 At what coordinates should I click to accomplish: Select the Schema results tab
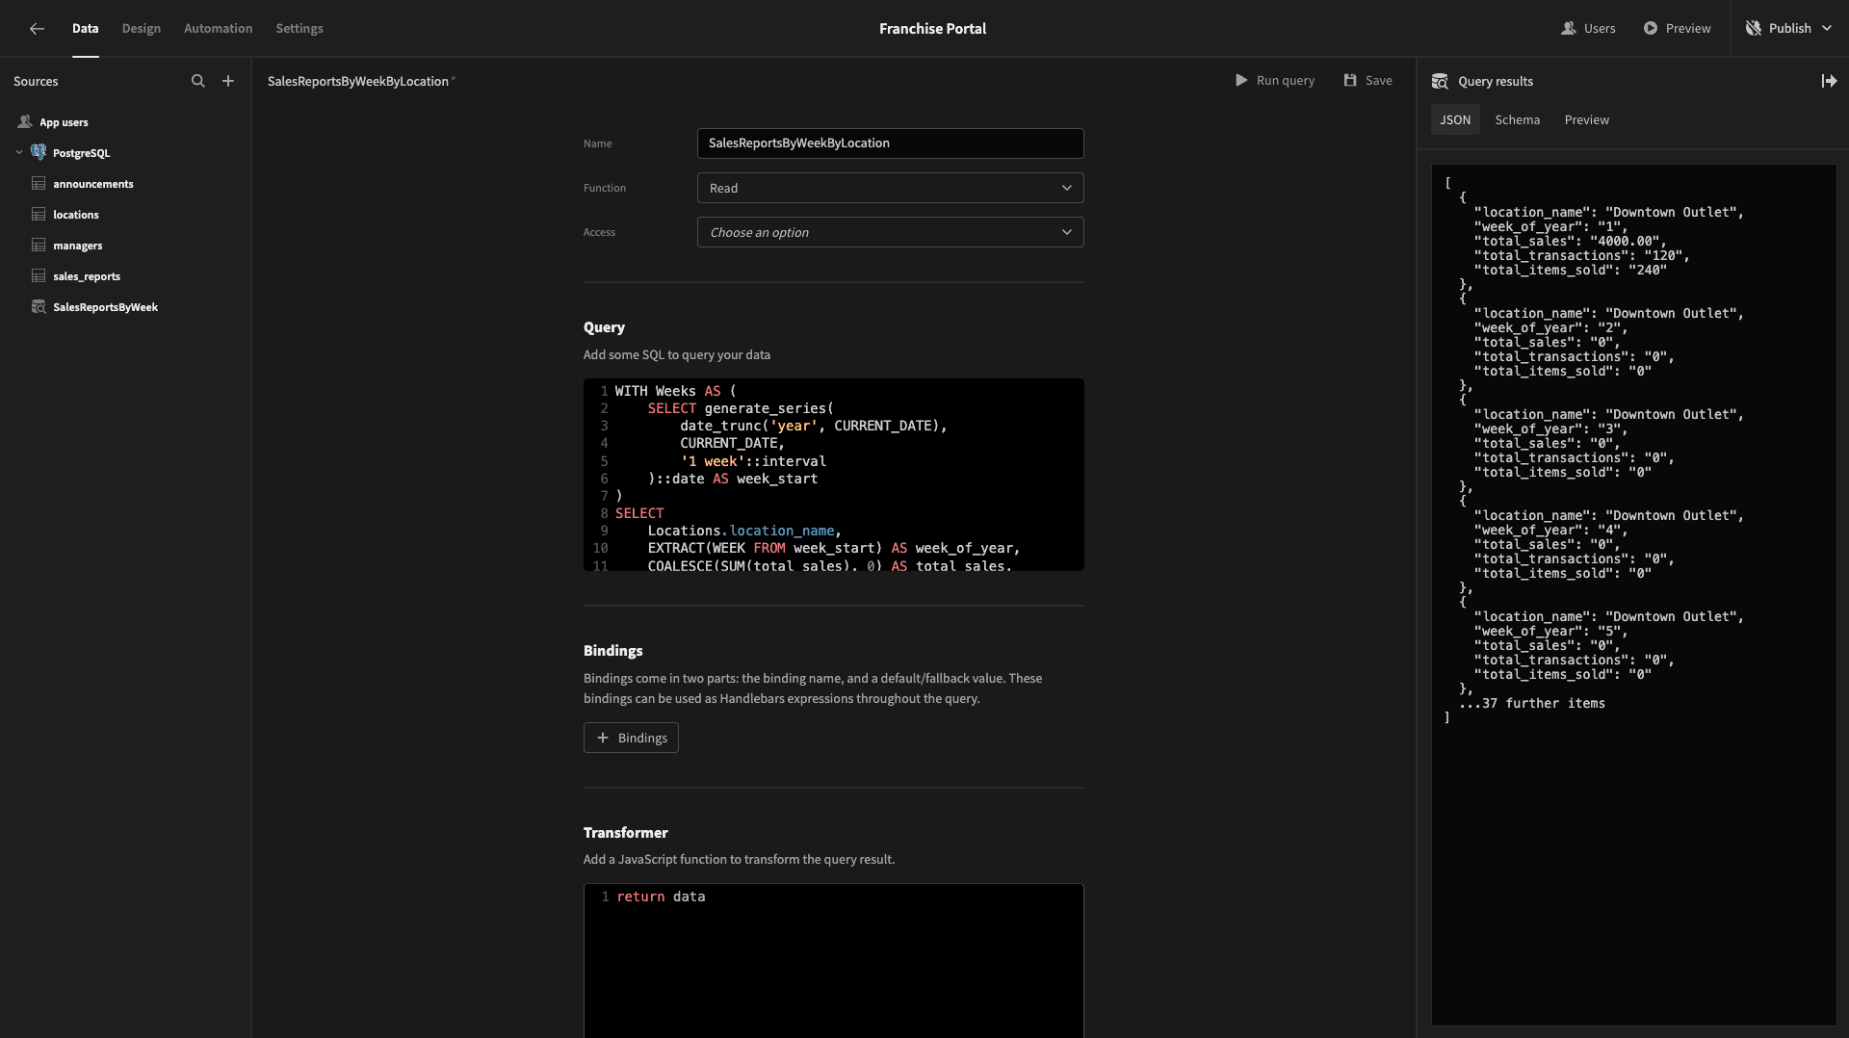coord(1518,119)
